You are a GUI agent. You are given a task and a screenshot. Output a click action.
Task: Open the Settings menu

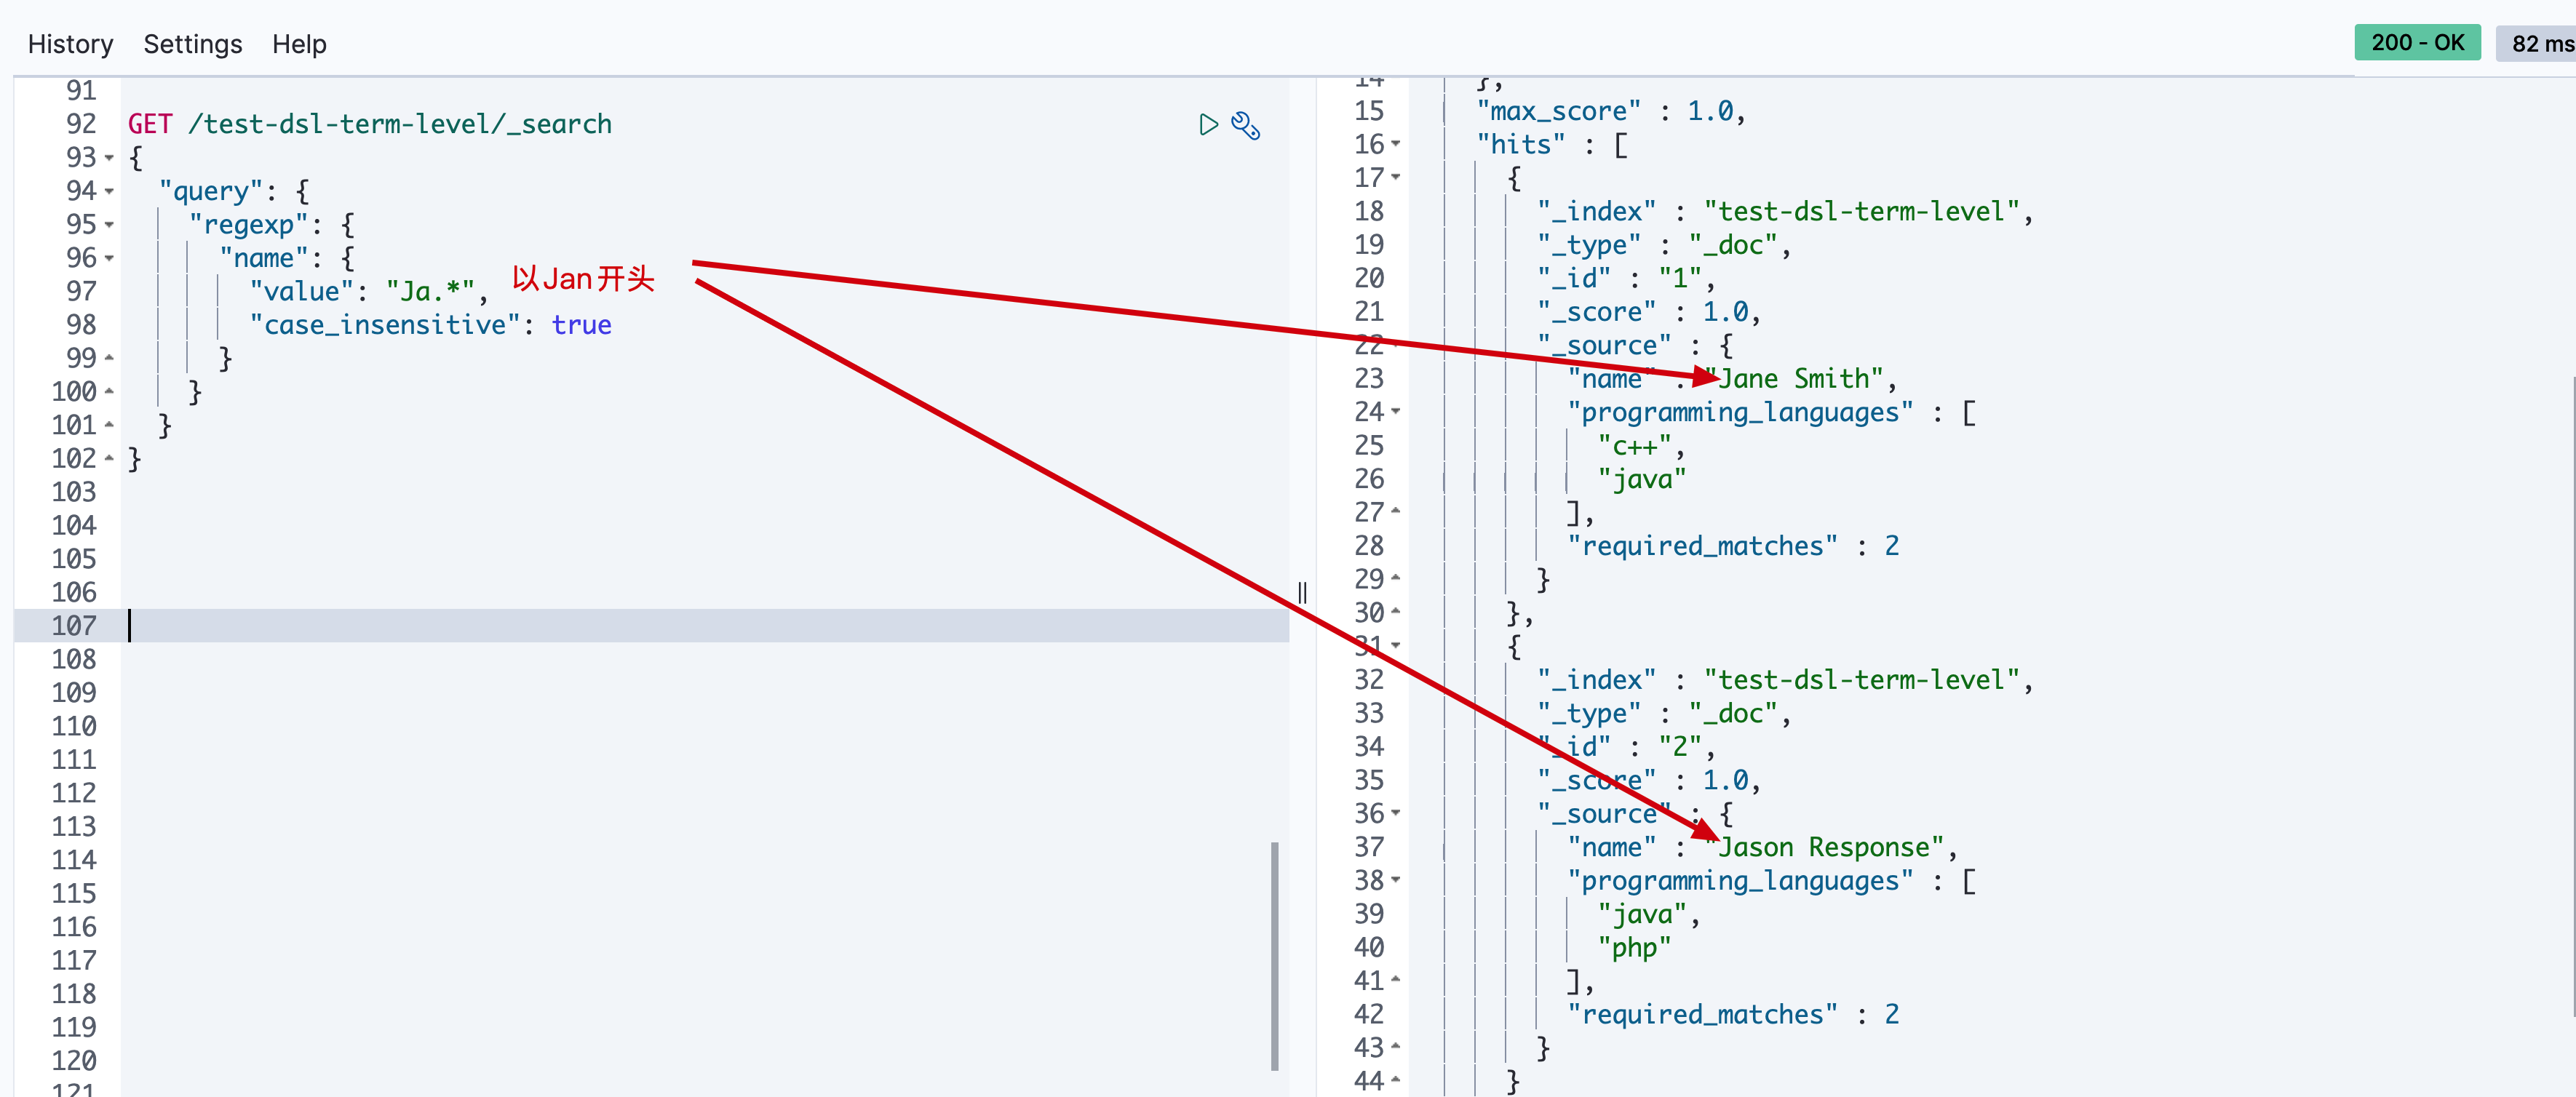click(x=192, y=44)
